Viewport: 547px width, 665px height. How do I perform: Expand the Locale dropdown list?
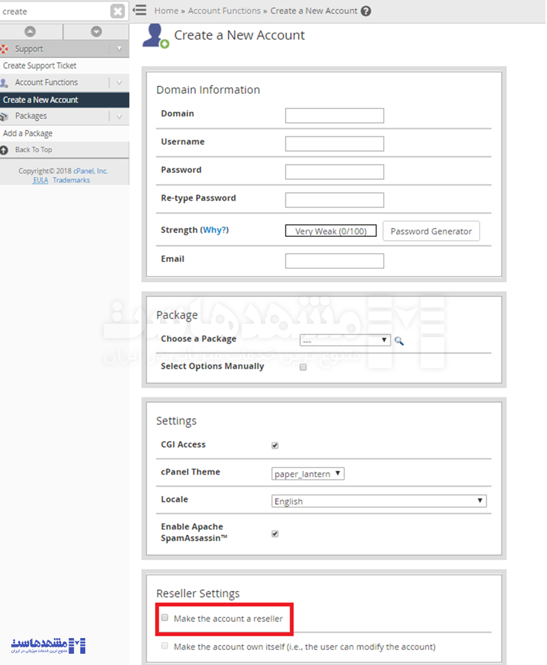pyautogui.click(x=379, y=501)
